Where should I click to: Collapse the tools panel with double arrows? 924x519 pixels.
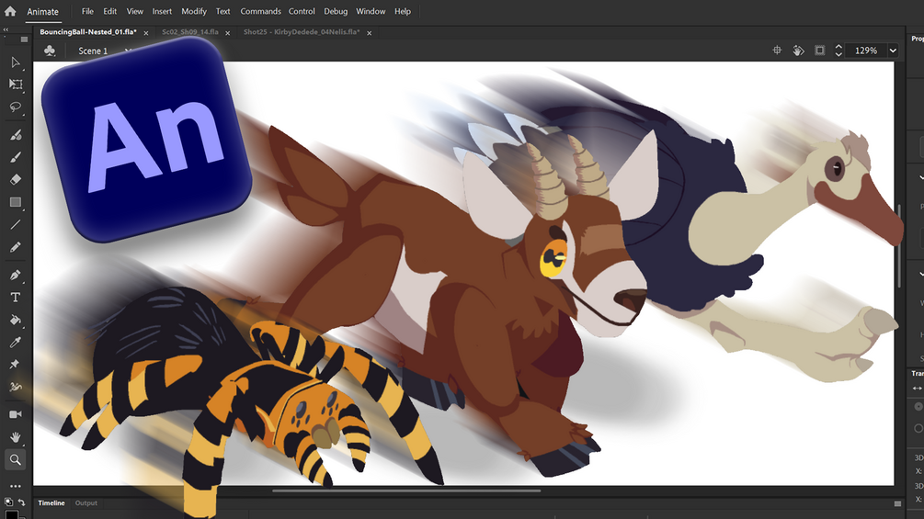(x=6, y=29)
